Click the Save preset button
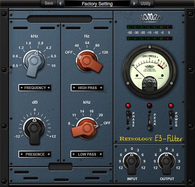Viewport: 195px width, 187px height. click(49, 3)
